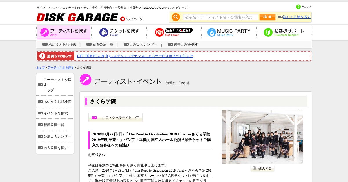Click the search keyword input field

tap(220, 17)
